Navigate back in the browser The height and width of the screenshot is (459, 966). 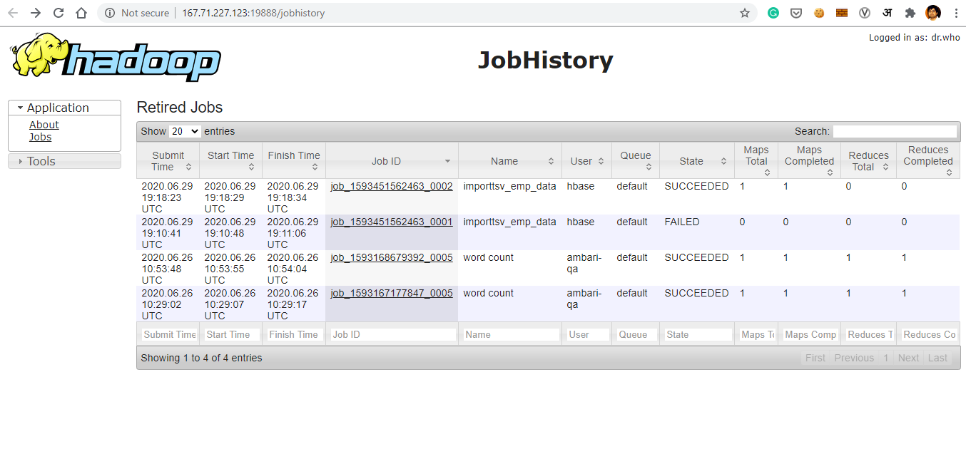tap(12, 12)
